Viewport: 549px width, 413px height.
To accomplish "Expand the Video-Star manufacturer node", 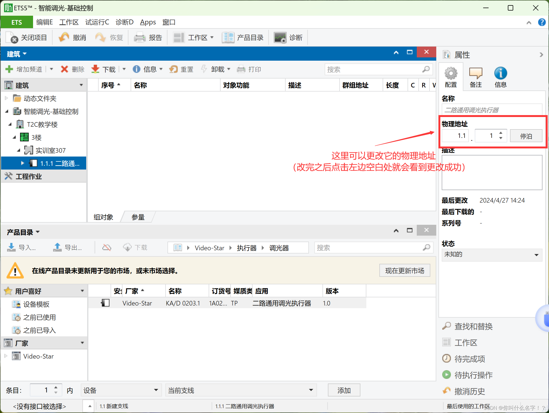I will tap(6, 356).
